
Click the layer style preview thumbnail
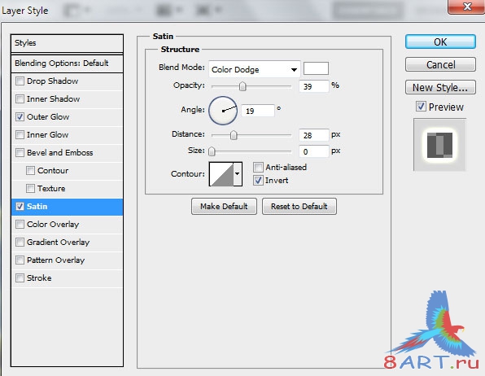pyautogui.click(x=439, y=145)
